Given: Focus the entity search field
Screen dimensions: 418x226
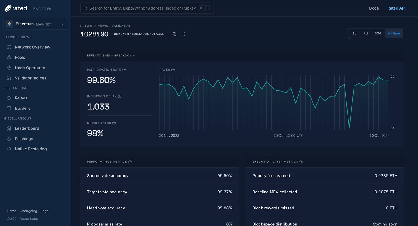Looking at the screenshot, I should pyautogui.click(x=147, y=8).
